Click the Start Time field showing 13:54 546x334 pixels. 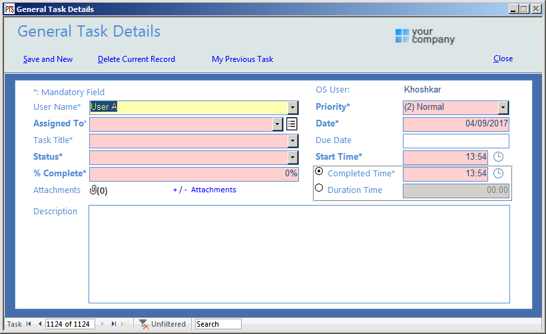pyautogui.click(x=445, y=158)
